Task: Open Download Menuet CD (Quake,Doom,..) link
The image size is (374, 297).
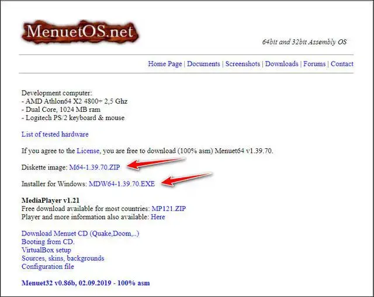Action: tap(81, 233)
